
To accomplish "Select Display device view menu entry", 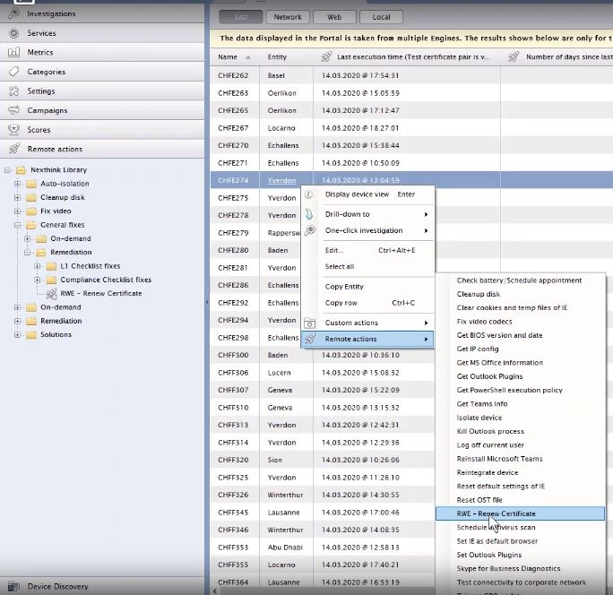I will pos(357,194).
